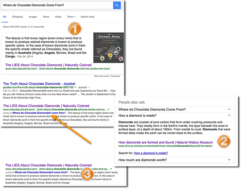
Task: Open the Maps tab
Action: point(58,17)
